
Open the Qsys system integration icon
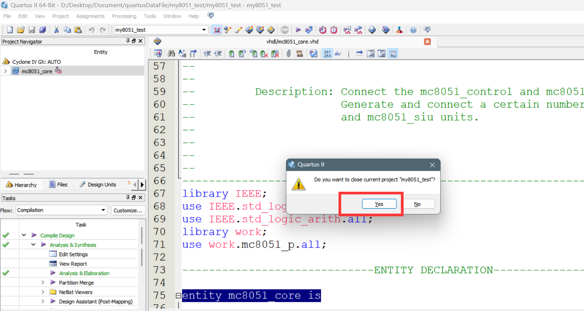[399, 30]
